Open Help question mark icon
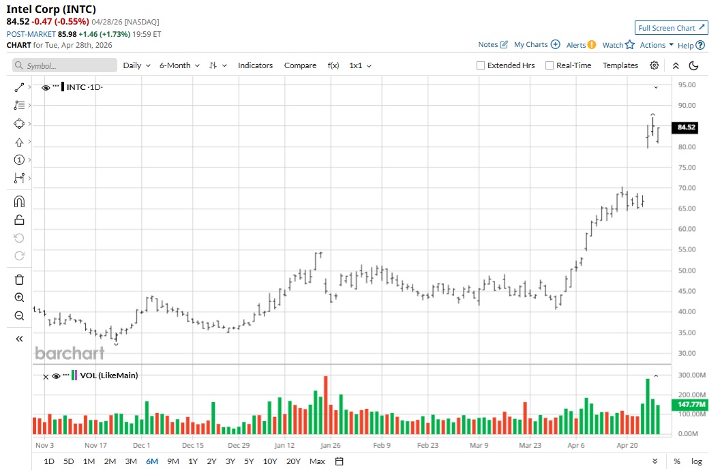Viewport: 722px width, 475px height. click(700, 45)
